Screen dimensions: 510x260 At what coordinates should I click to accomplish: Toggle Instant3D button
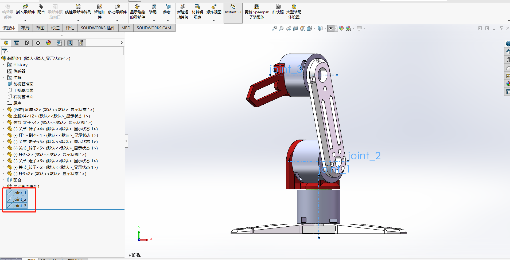(x=233, y=13)
